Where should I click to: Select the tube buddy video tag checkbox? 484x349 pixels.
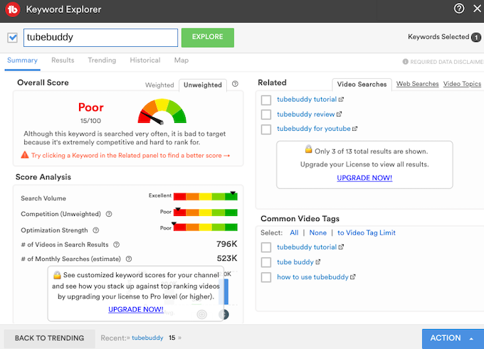pos(265,262)
